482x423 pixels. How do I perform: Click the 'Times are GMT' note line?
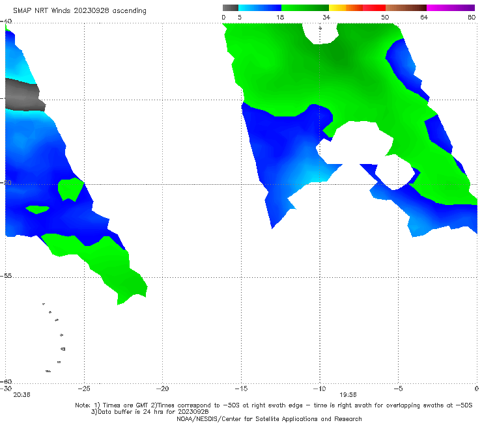(x=274, y=405)
